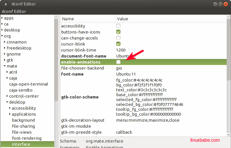
Task: Select the font-rendering tree item
Action: 26,138
